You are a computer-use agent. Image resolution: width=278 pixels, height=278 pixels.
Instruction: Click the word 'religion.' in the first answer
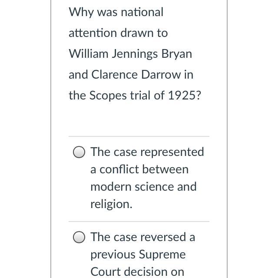(x=111, y=204)
